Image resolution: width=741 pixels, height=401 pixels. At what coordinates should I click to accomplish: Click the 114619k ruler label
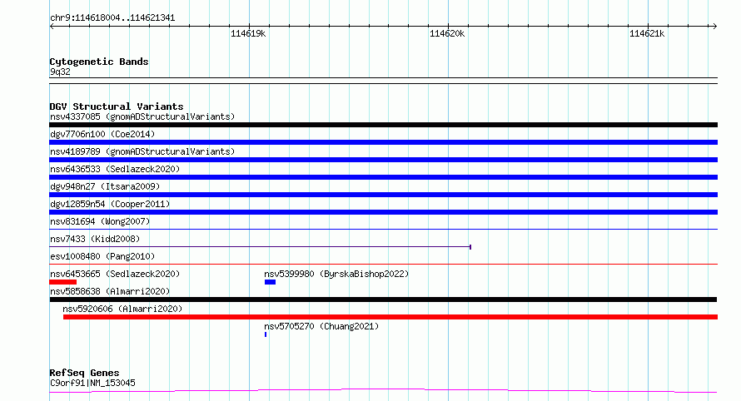[x=248, y=33]
